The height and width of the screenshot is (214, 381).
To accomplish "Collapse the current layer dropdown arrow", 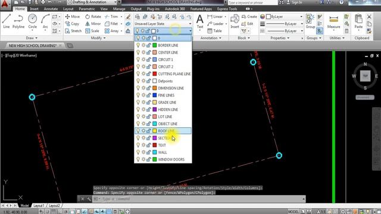I will (190, 31).
